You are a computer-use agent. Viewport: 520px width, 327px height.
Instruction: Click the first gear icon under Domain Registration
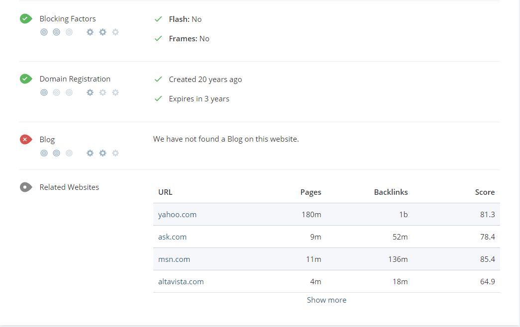(90, 92)
